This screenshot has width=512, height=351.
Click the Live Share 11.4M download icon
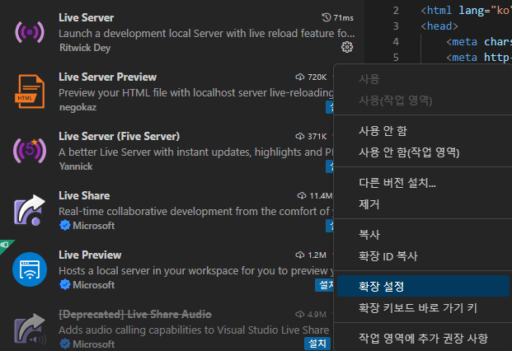click(x=302, y=196)
